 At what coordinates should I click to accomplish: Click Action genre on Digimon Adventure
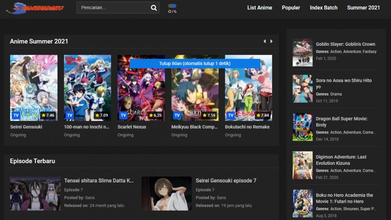pos(335,171)
